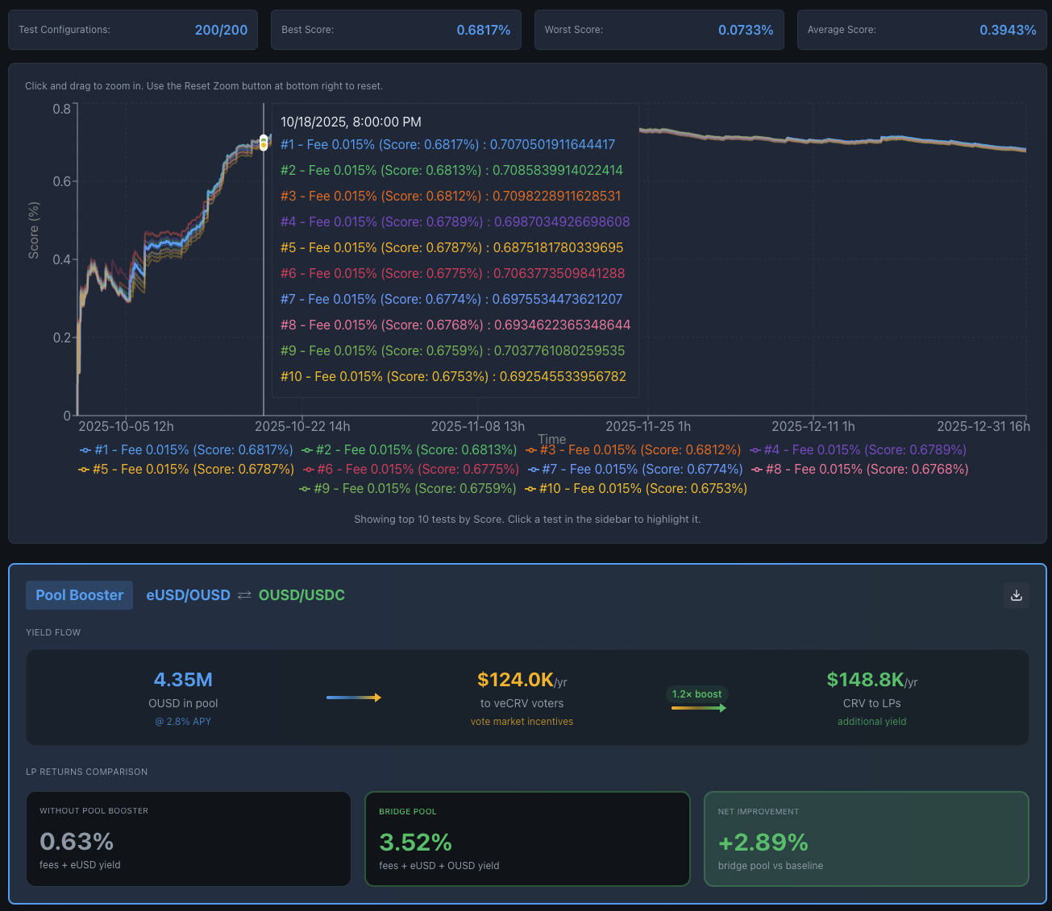This screenshot has width=1052, height=911.
Task: Open the Bridge Pool 3.52% returns card
Action: [x=528, y=839]
